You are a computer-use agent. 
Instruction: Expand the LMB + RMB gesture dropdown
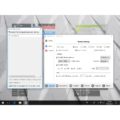pos(64,61)
